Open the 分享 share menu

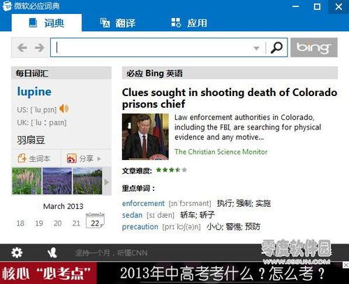[84, 159]
